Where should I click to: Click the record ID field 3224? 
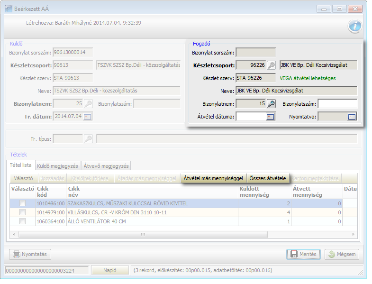coord(46,270)
